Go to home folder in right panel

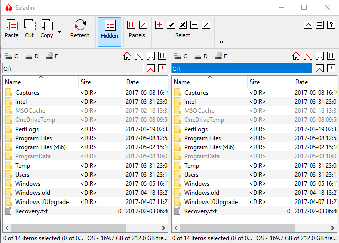coord(296,56)
